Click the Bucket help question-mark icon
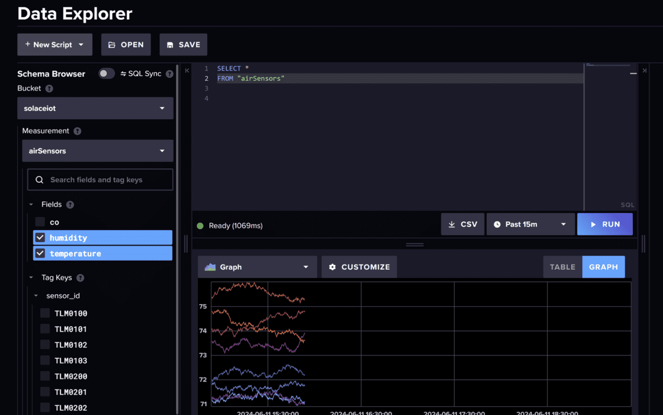 pyautogui.click(x=49, y=88)
